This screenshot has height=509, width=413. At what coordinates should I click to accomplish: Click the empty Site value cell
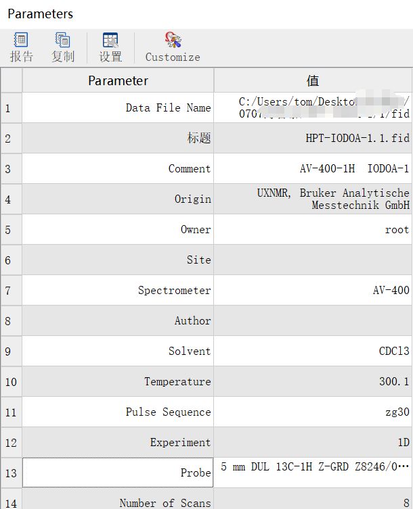[313, 260]
